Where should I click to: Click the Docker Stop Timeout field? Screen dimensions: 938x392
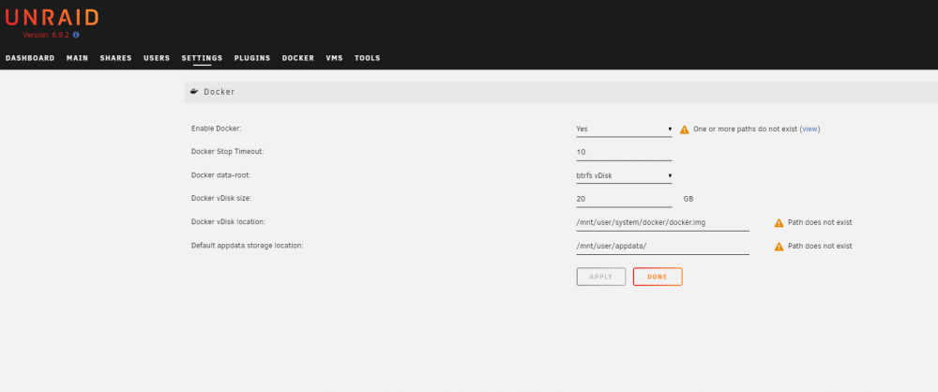coord(624,152)
